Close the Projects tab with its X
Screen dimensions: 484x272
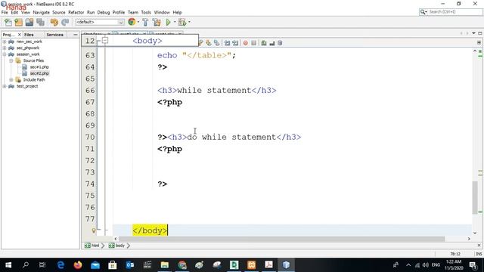[x=20, y=35]
